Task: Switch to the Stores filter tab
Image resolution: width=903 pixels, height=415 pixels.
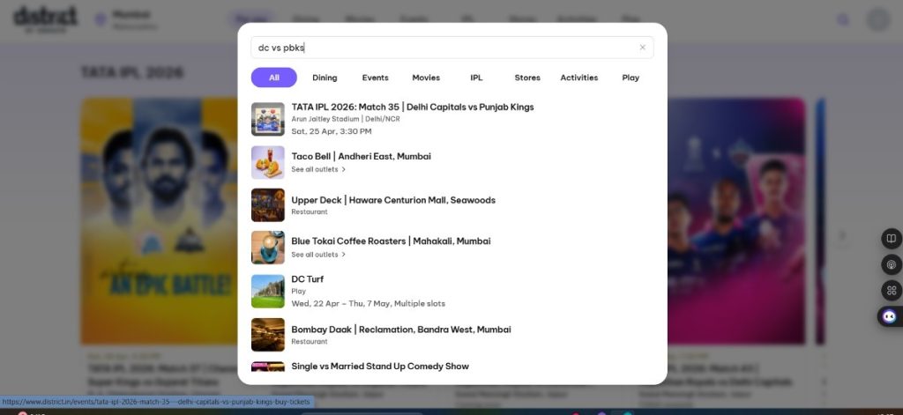Action: 527,78
